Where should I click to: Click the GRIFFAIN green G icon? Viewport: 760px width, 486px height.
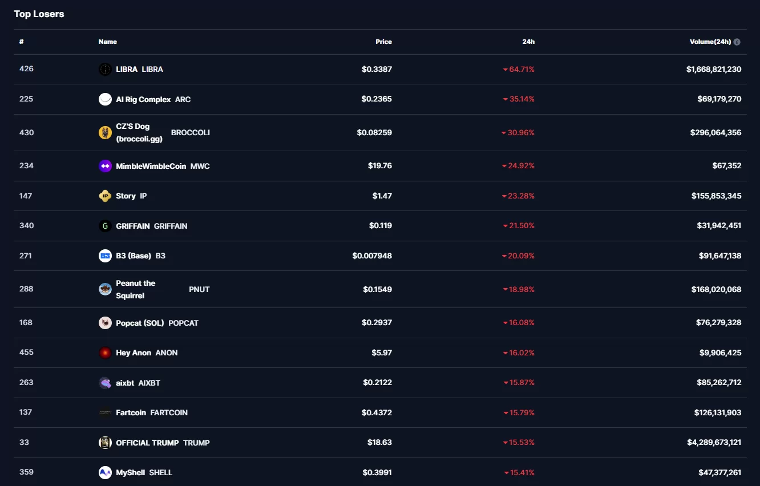pos(105,226)
